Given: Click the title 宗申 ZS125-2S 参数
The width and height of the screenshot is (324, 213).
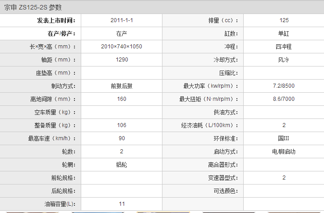Looking at the screenshot, I should click(33, 7).
